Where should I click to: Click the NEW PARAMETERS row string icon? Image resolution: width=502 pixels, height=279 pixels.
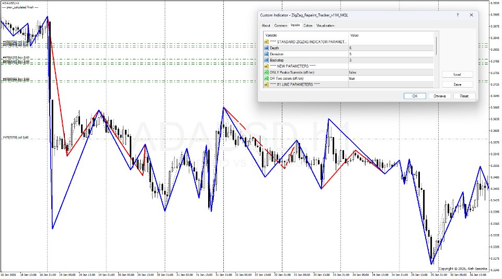(266, 66)
